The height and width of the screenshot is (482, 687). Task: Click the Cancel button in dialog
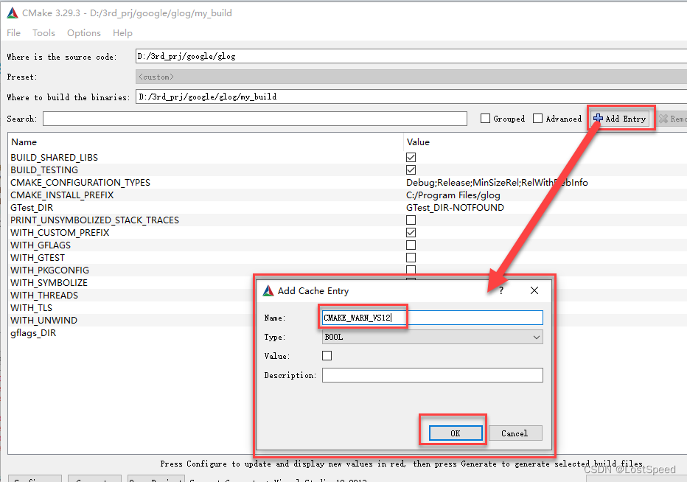click(515, 433)
